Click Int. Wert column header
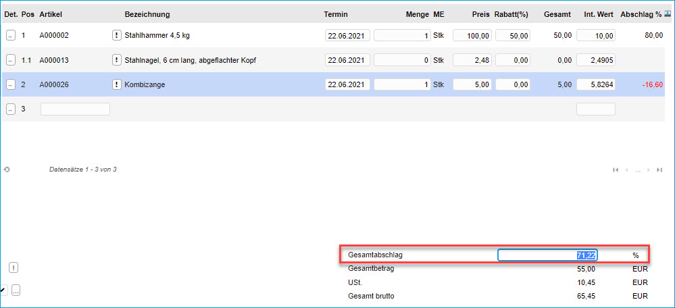675x308 pixels. click(599, 14)
